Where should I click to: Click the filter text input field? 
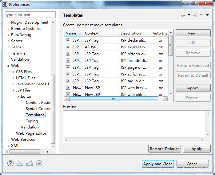pos(30,14)
